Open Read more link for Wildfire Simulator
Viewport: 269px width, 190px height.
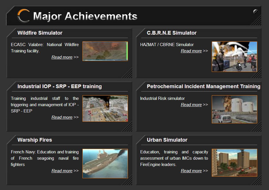click(x=62, y=57)
